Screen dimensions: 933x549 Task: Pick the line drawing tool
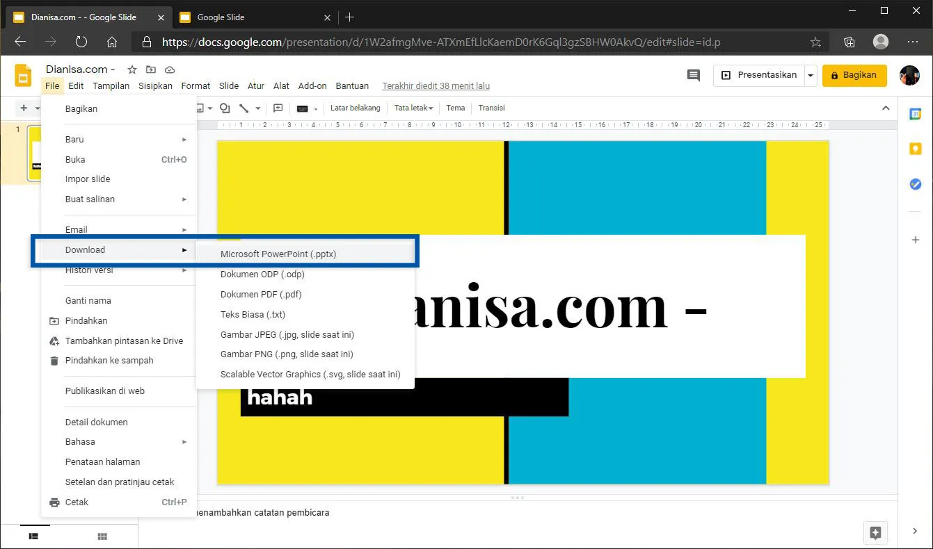coord(244,108)
